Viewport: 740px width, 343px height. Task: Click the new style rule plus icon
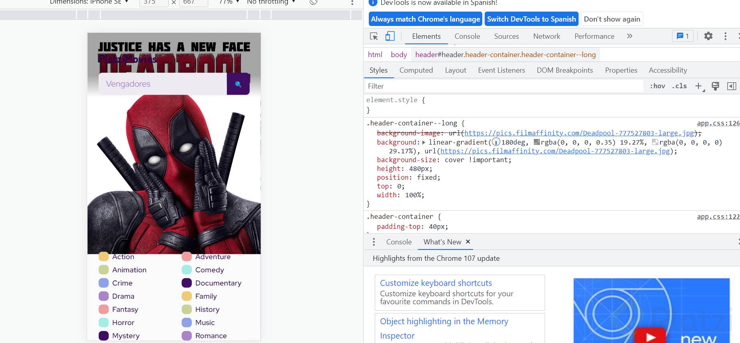pyautogui.click(x=699, y=86)
